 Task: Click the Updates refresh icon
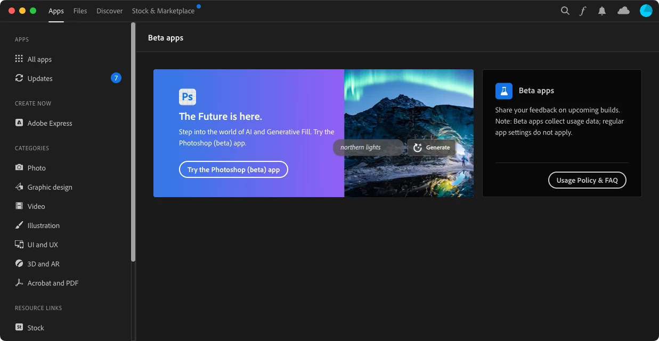[19, 78]
